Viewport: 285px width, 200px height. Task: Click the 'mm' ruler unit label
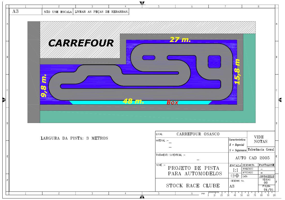click(x=203, y=194)
